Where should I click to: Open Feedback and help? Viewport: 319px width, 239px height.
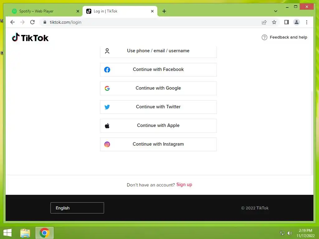[x=284, y=37]
